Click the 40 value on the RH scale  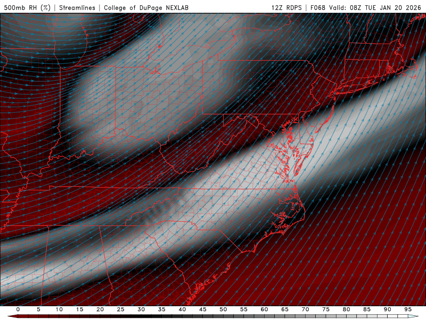point(182,309)
